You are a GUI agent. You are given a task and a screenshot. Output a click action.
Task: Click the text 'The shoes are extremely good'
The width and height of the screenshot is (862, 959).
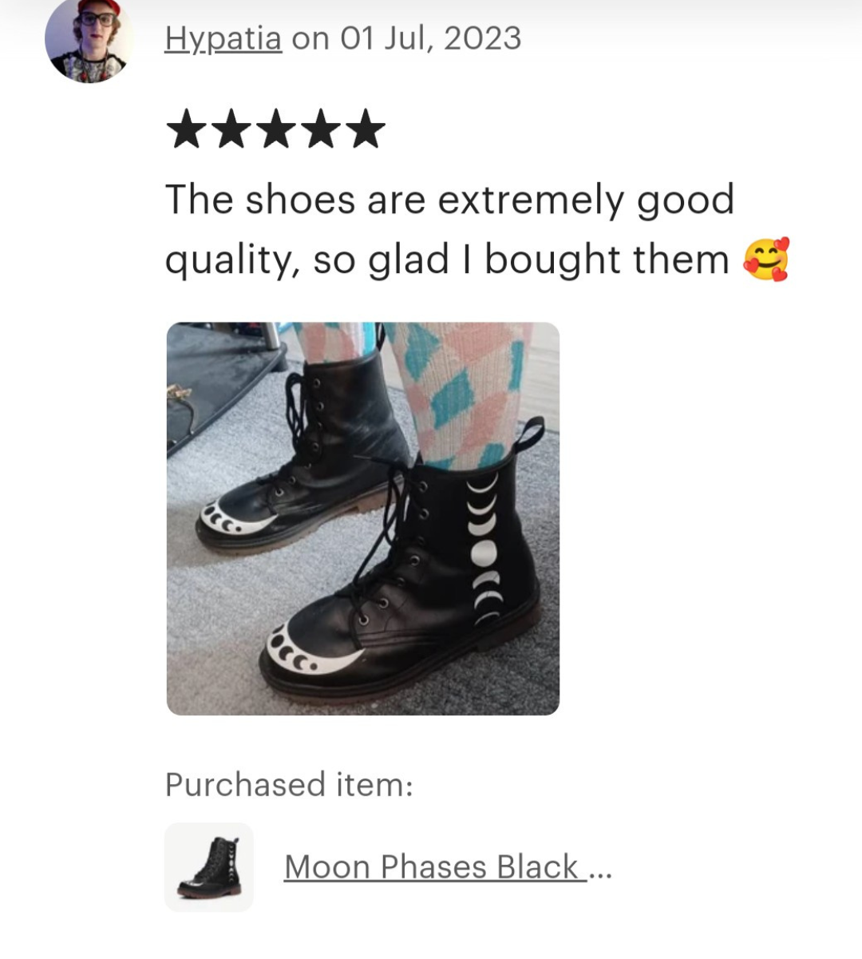[x=449, y=200]
